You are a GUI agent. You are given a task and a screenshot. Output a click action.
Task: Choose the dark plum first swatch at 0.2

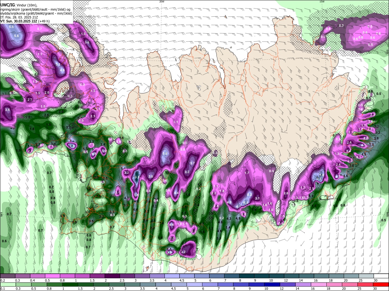click(x=8, y=276)
